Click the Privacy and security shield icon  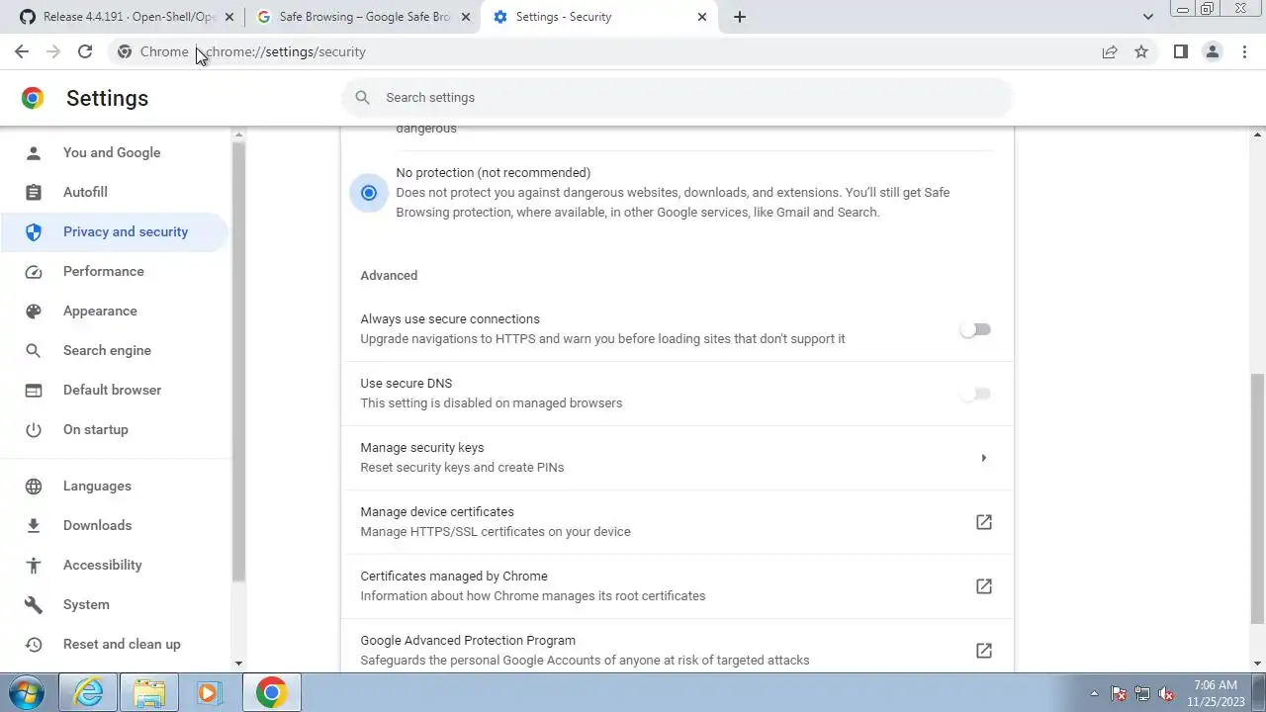pos(34,231)
